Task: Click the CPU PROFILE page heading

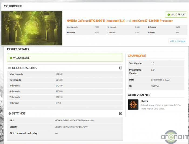Action: [x=13, y=6]
